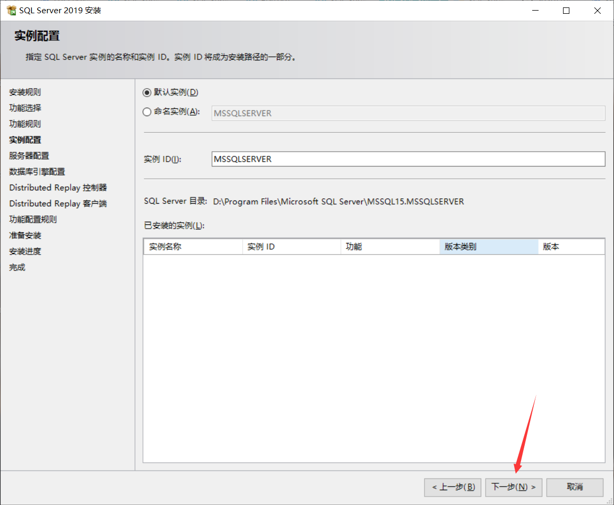Sort by 版本类别 column header
614x505 pixels.
(489, 247)
